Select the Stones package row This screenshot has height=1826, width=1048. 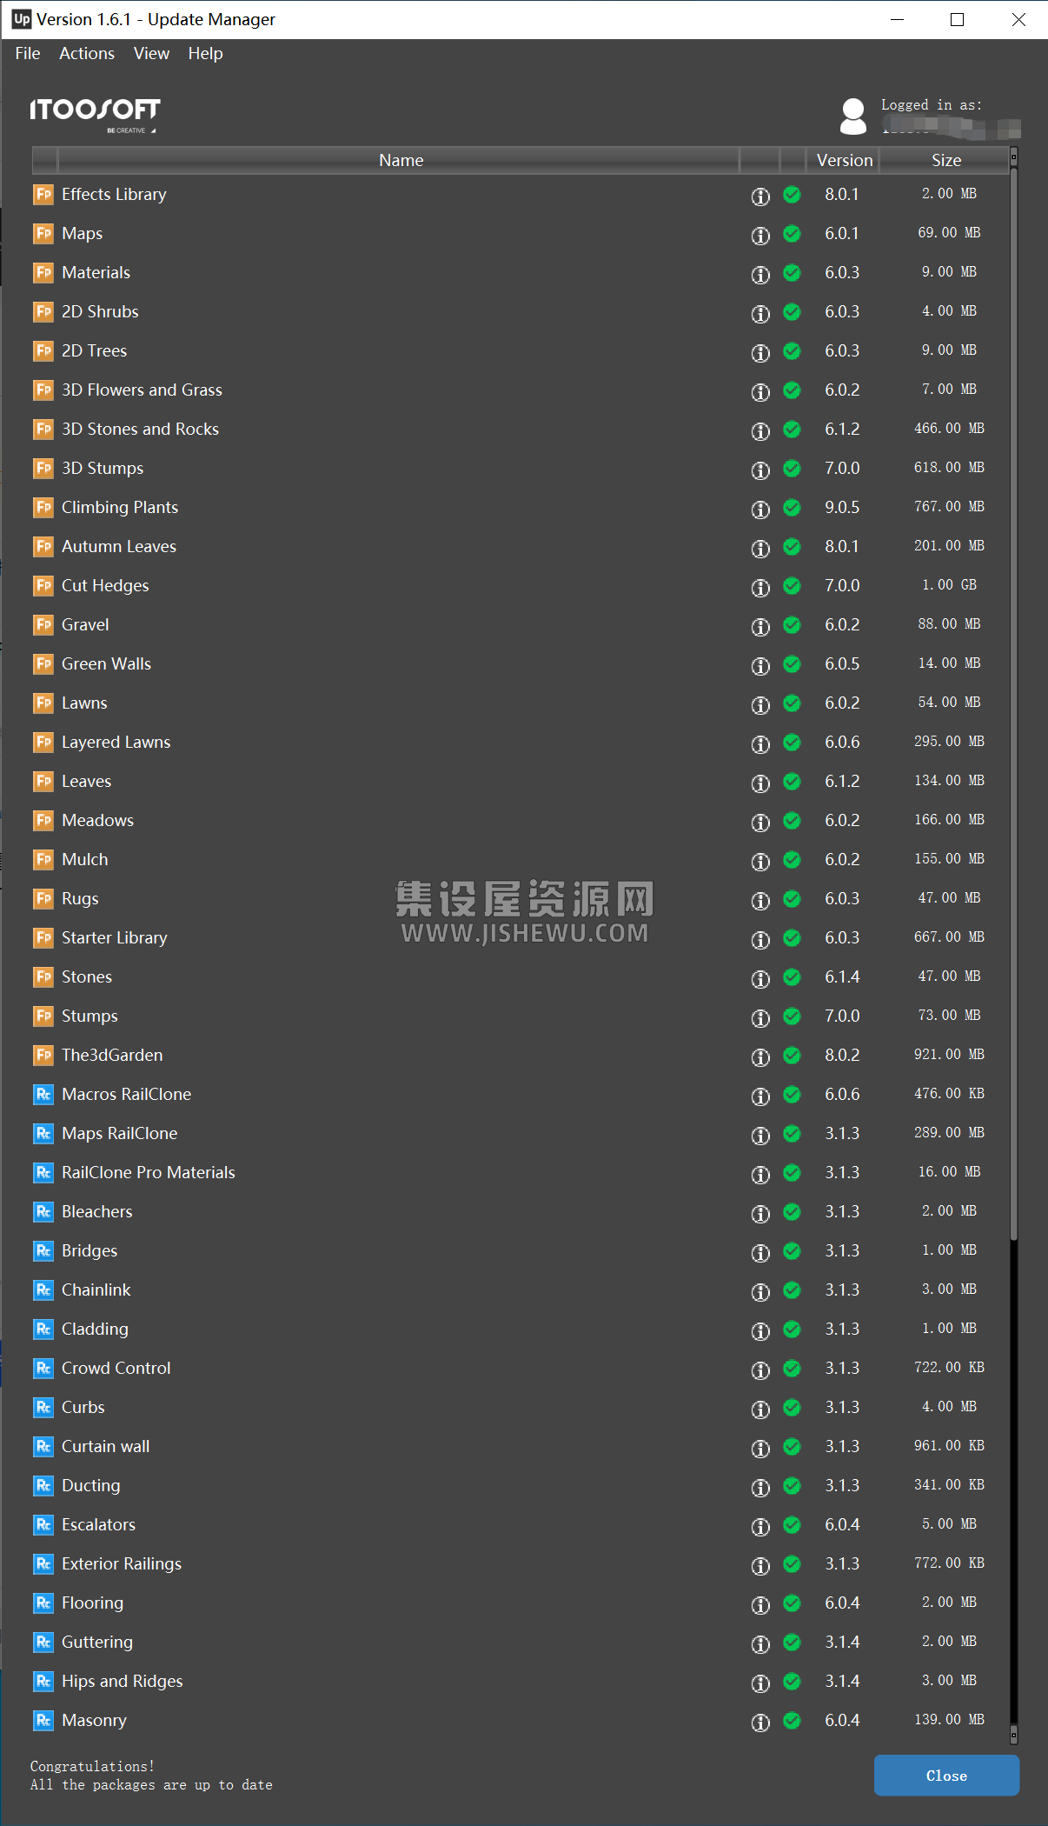coord(521,976)
